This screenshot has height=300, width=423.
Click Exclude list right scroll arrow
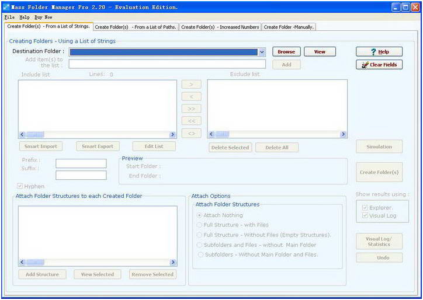[343, 134]
